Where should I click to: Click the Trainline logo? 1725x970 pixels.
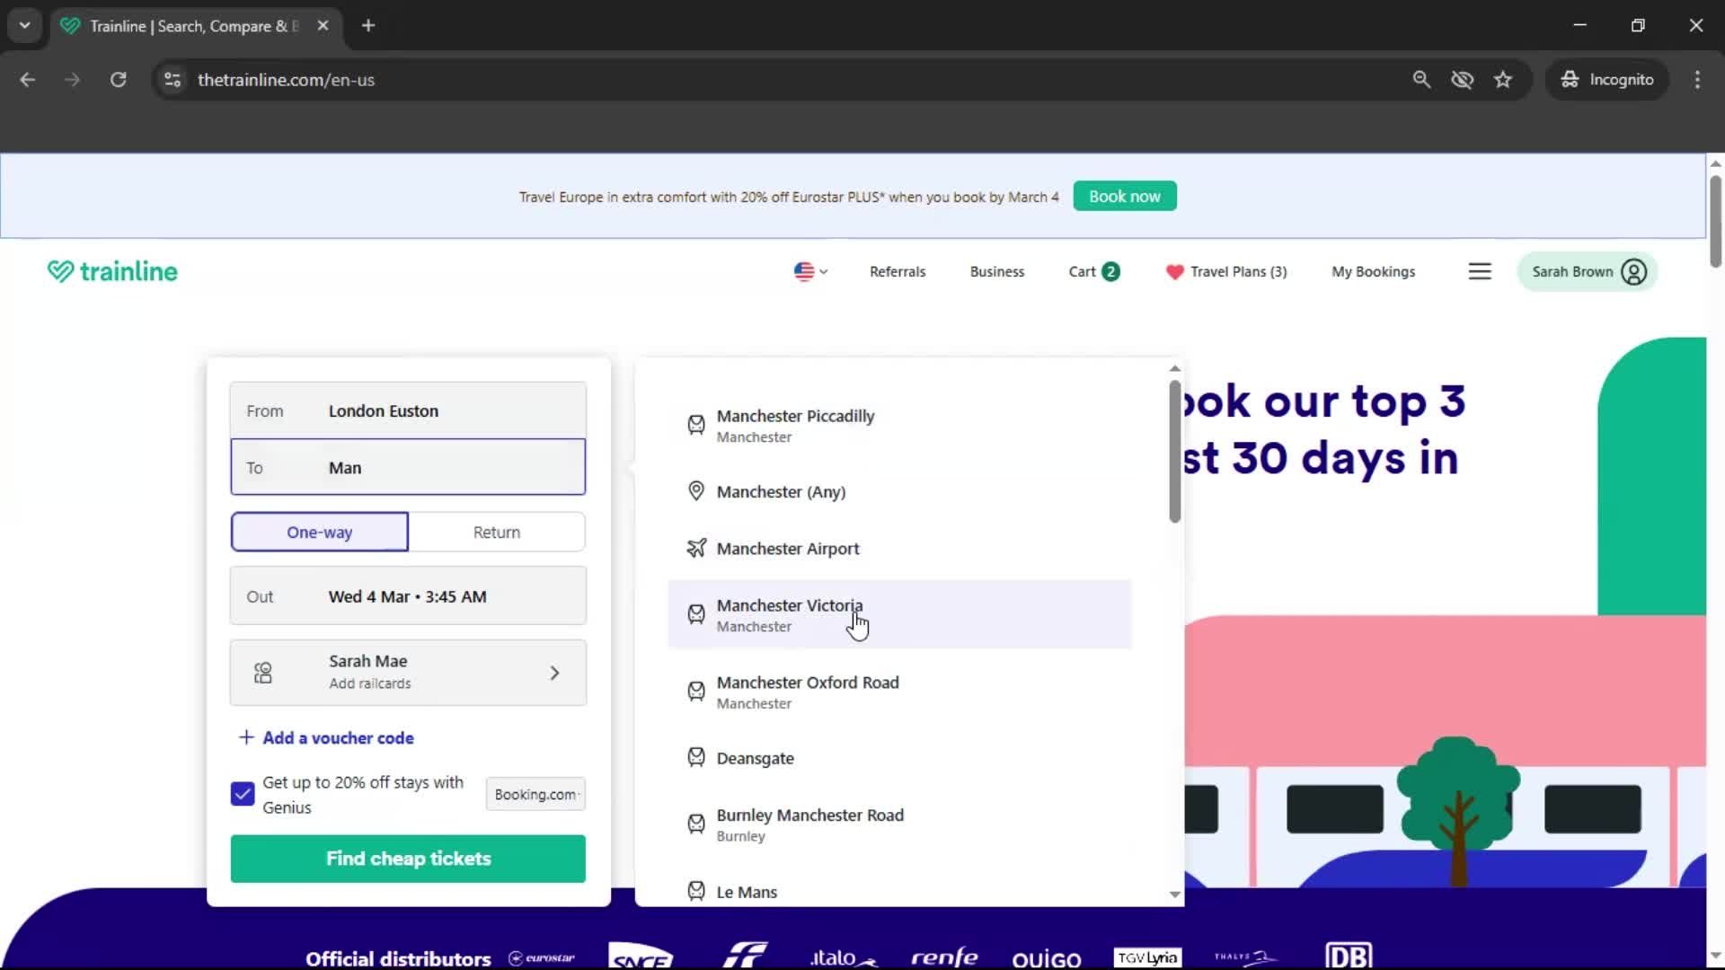(x=111, y=270)
